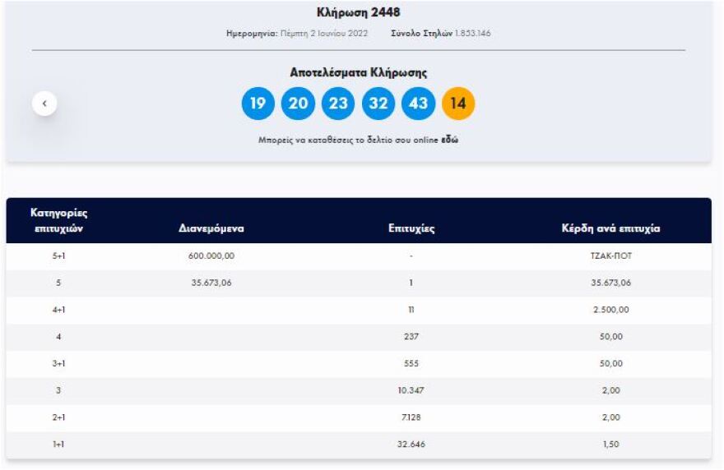Viewport: 724px width, 470px height.
Task: Open the online ticket link 'εδώ'
Action: (450, 140)
